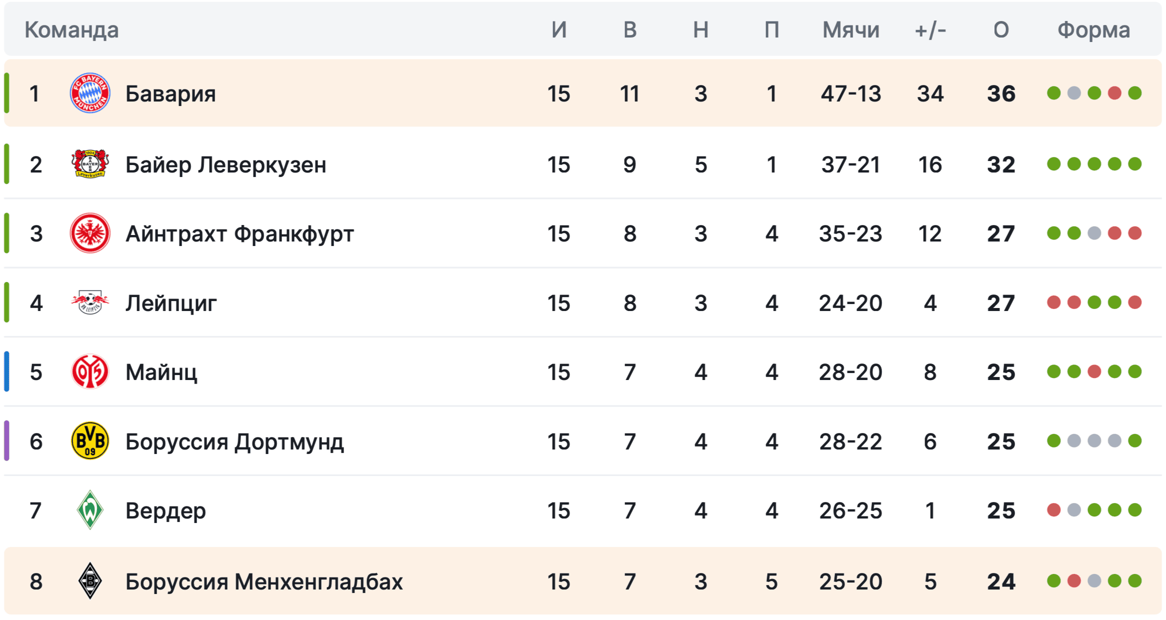This screenshot has width=1166, height=620.
Task: Click the Eintracht Frankfurt eagle logo
Action: (x=90, y=233)
